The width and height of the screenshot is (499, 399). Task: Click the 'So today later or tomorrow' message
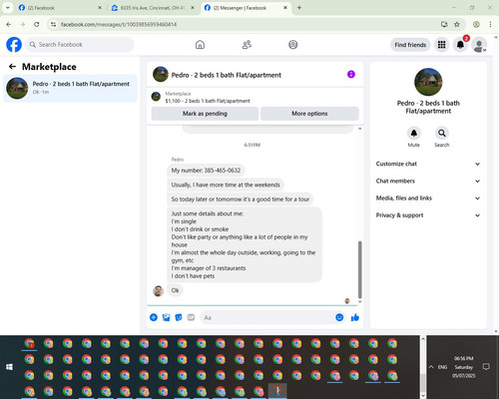tap(241, 199)
